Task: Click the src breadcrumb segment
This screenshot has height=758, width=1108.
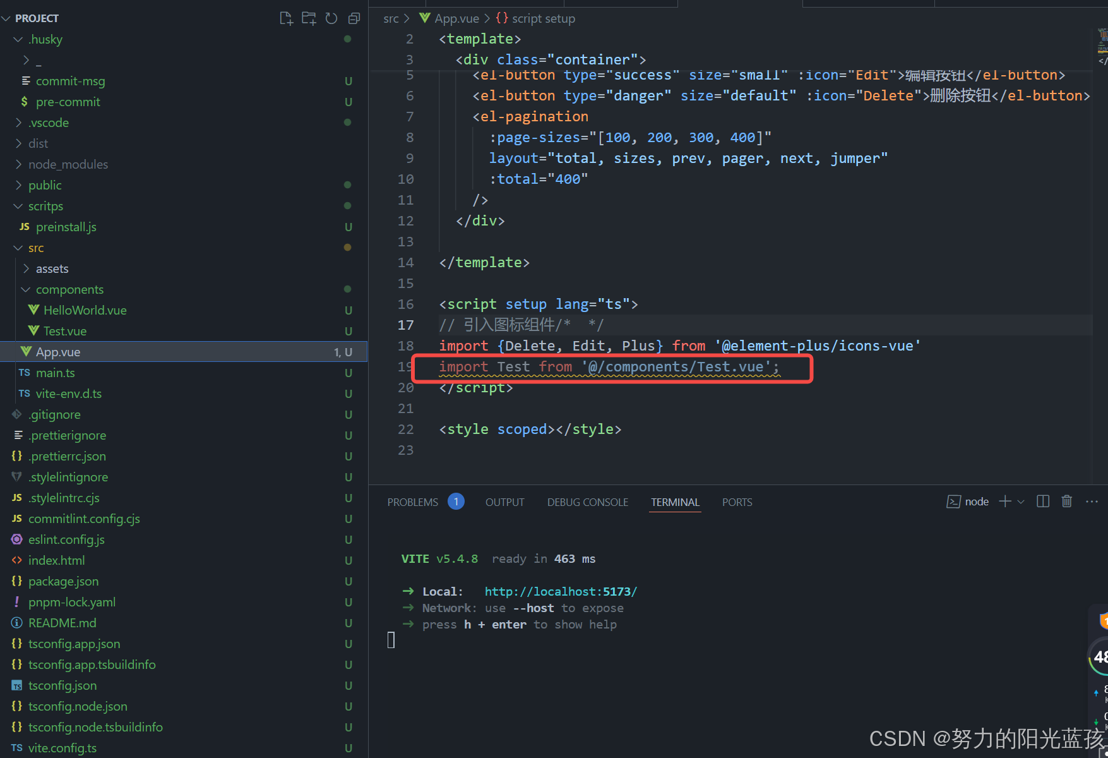Action: [x=391, y=18]
